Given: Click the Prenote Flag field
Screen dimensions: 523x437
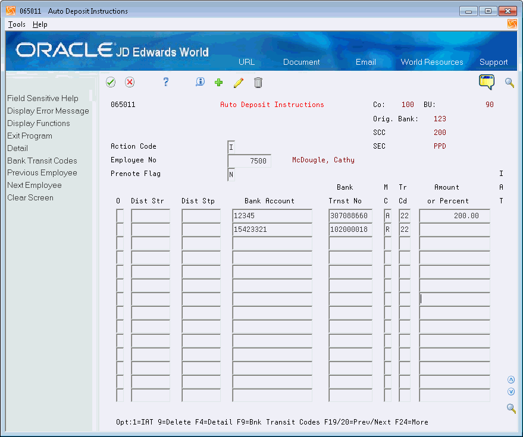Looking at the screenshot, I should pos(231,174).
